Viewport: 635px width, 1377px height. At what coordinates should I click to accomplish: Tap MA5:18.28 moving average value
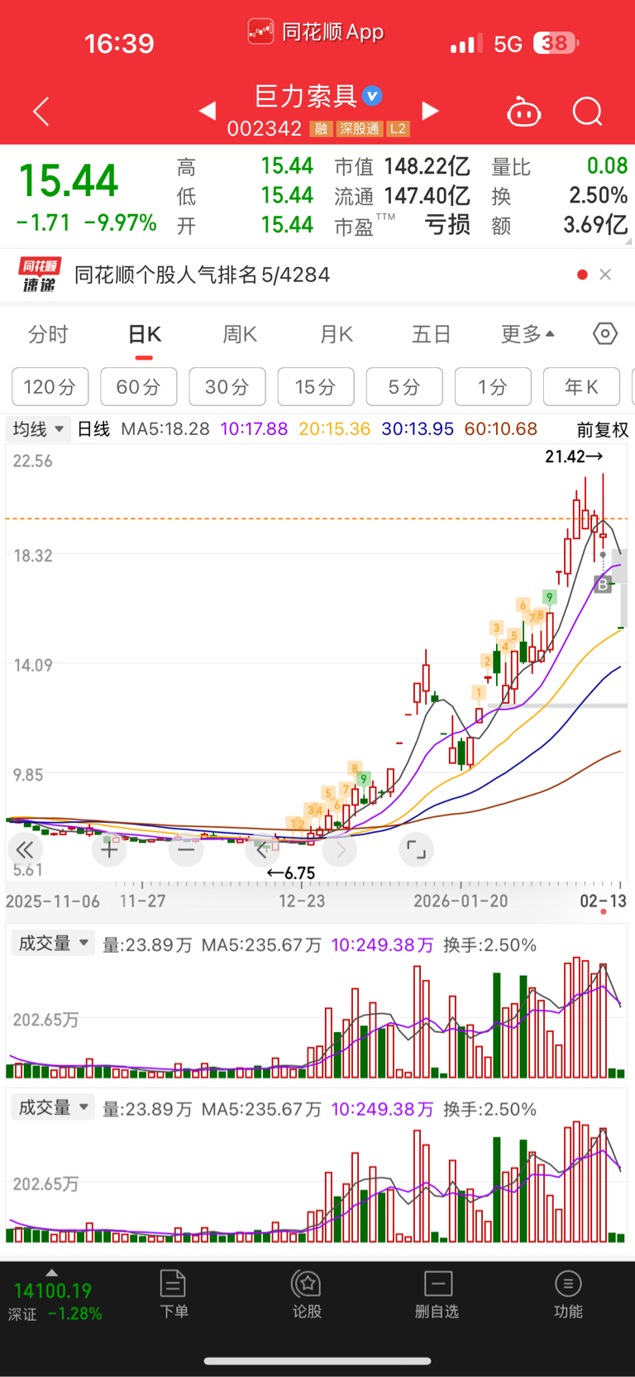[x=165, y=429]
